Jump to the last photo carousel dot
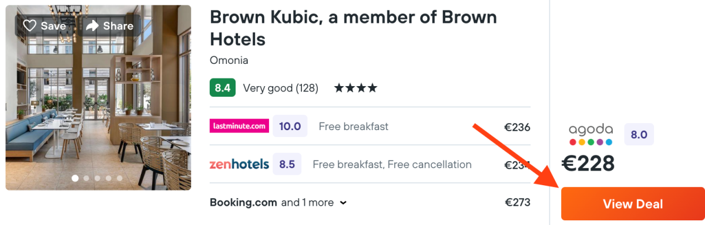 click(x=119, y=178)
